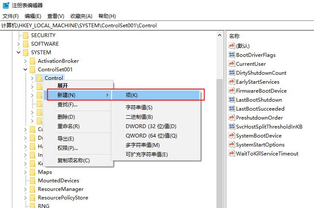Image resolution: width=314 pixels, height=208 pixels.
Task: Collapse the ControlSet001 branch
Action: (25, 70)
